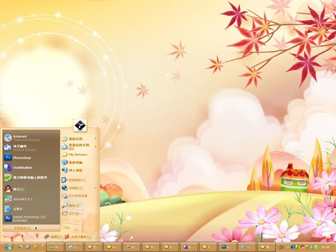
Task: Click the 连接到 globe icon
Action: point(65,187)
